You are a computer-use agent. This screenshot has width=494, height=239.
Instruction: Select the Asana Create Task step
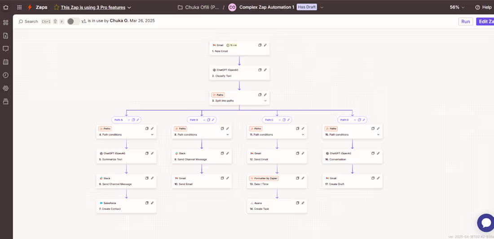click(x=277, y=206)
